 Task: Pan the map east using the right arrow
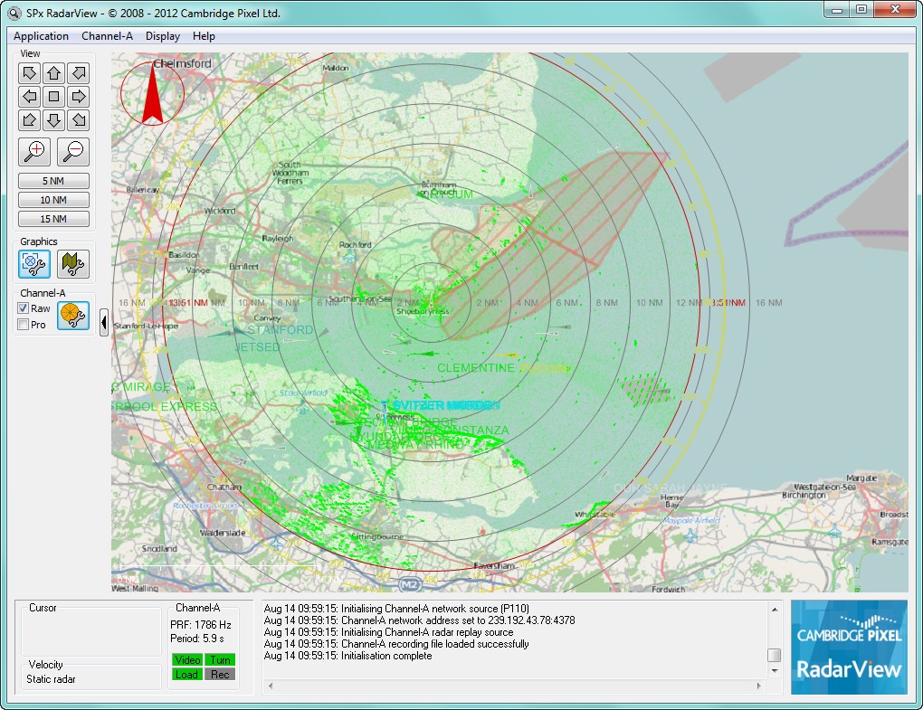[x=77, y=96]
